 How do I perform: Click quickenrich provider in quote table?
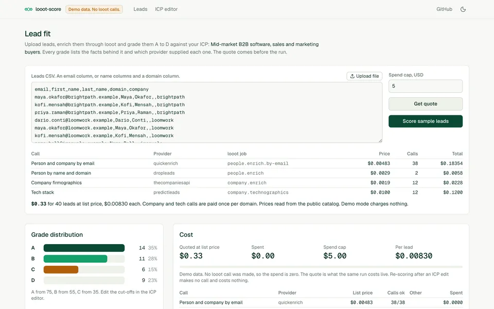165,163
